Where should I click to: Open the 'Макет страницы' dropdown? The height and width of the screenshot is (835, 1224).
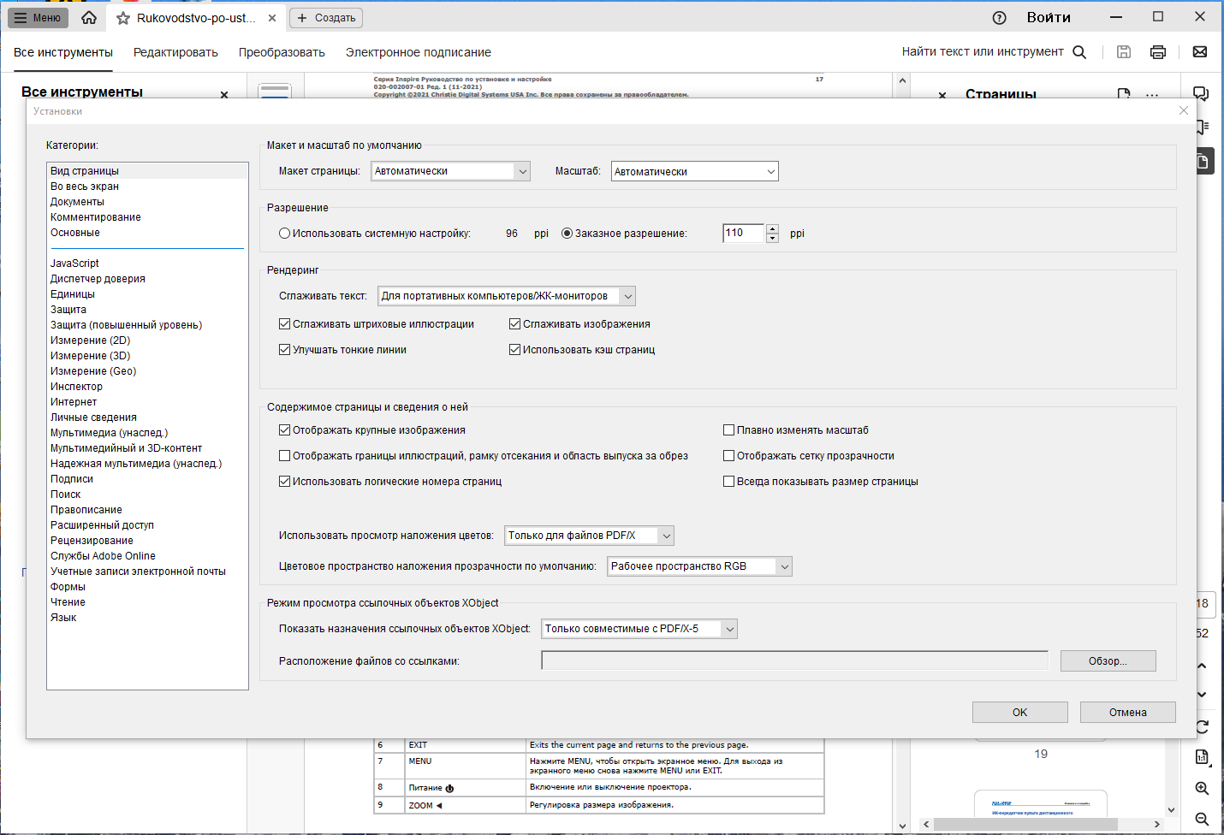pyautogui.click(x=450, y=171)
